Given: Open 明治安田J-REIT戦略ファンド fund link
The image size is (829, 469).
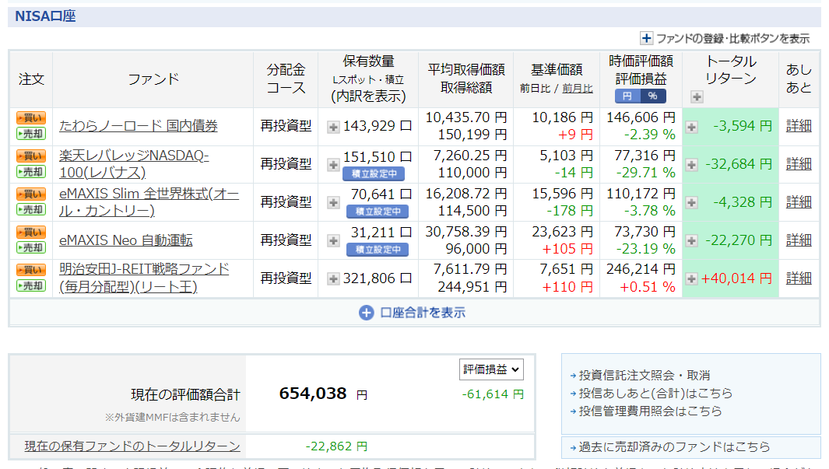Looking at the screenshot, I should pos(144,278).
